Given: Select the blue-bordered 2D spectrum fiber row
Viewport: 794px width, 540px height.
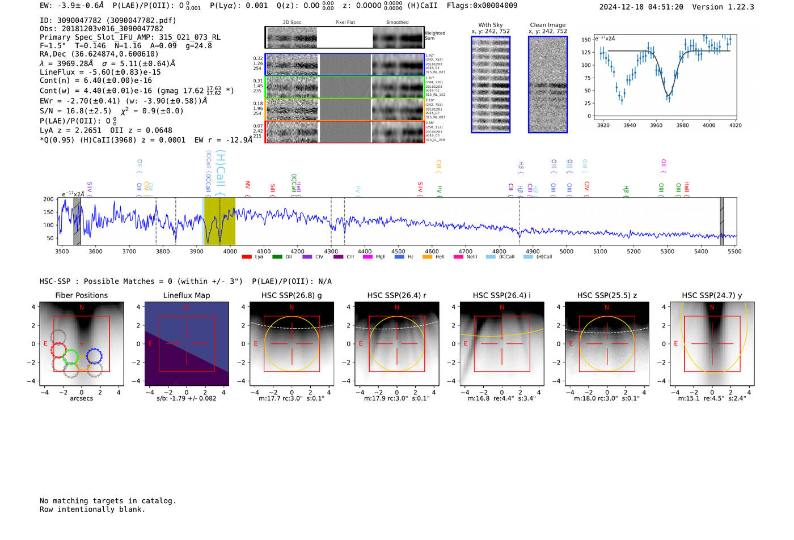Looking at the screenshot, I should point(345,65).
